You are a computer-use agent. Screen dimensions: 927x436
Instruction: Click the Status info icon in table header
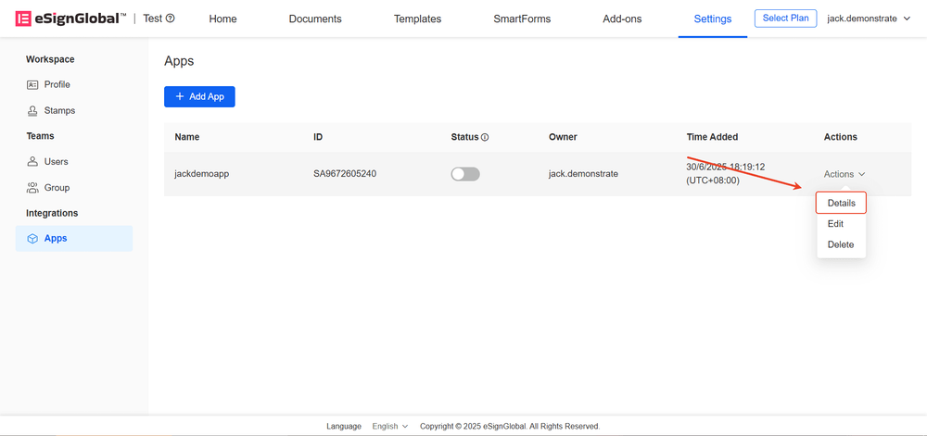click(x=485, y=137)
